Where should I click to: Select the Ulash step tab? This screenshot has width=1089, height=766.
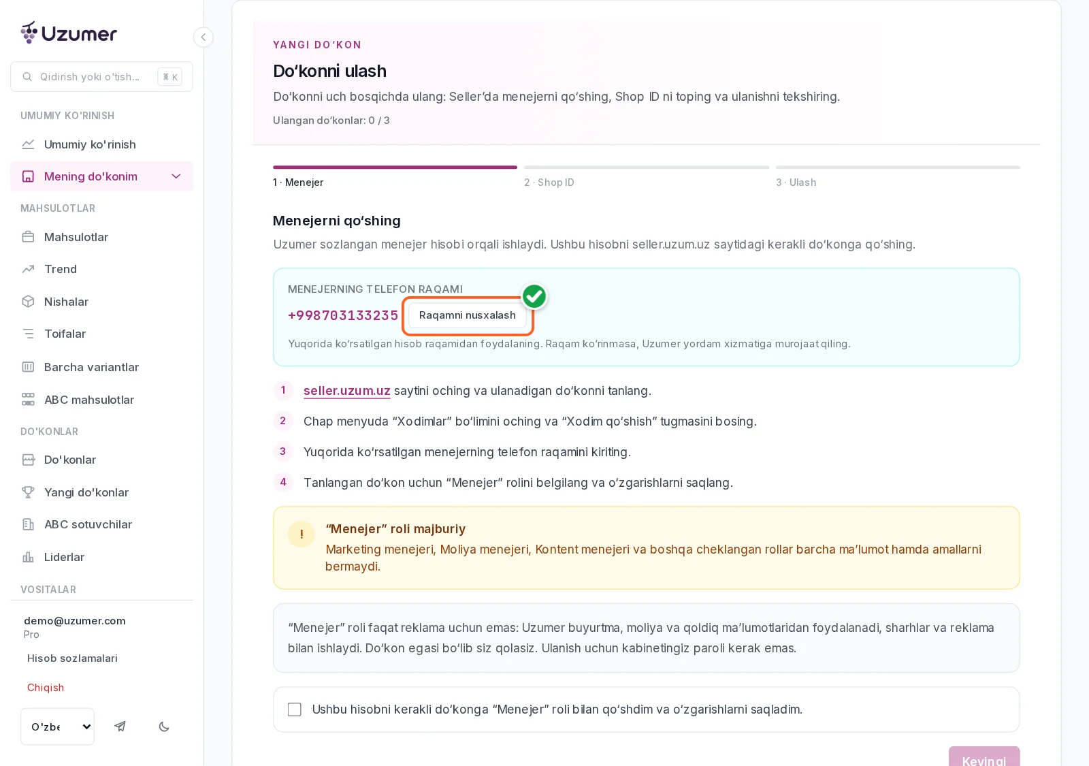(898, 177)
